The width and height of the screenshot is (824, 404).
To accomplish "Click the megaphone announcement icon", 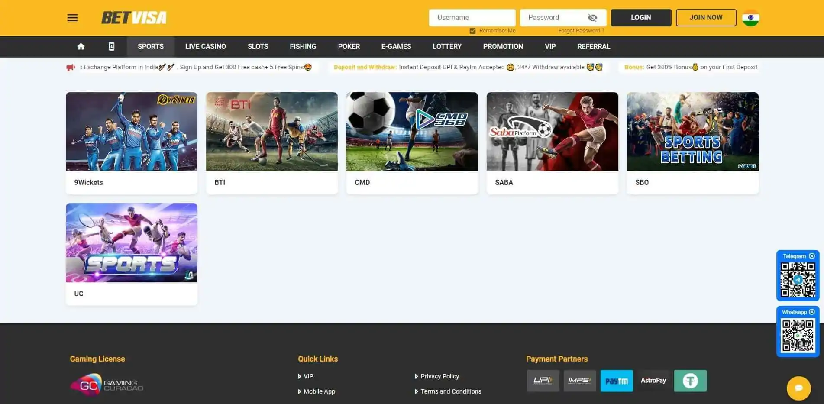I will [71, 67].
